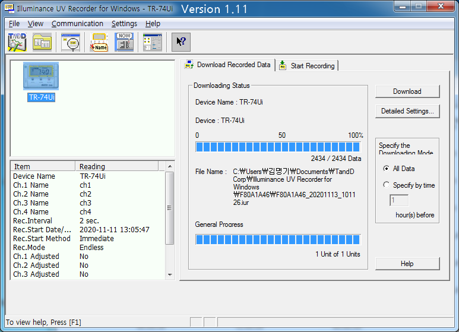Image resolution: width=459 pixels, height=332 pixels.
Task: Click the Help button in panel
Action: pyautogui.click(x=407, y=264)
